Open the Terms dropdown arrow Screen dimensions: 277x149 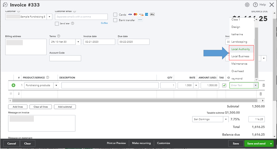point(78,42)
